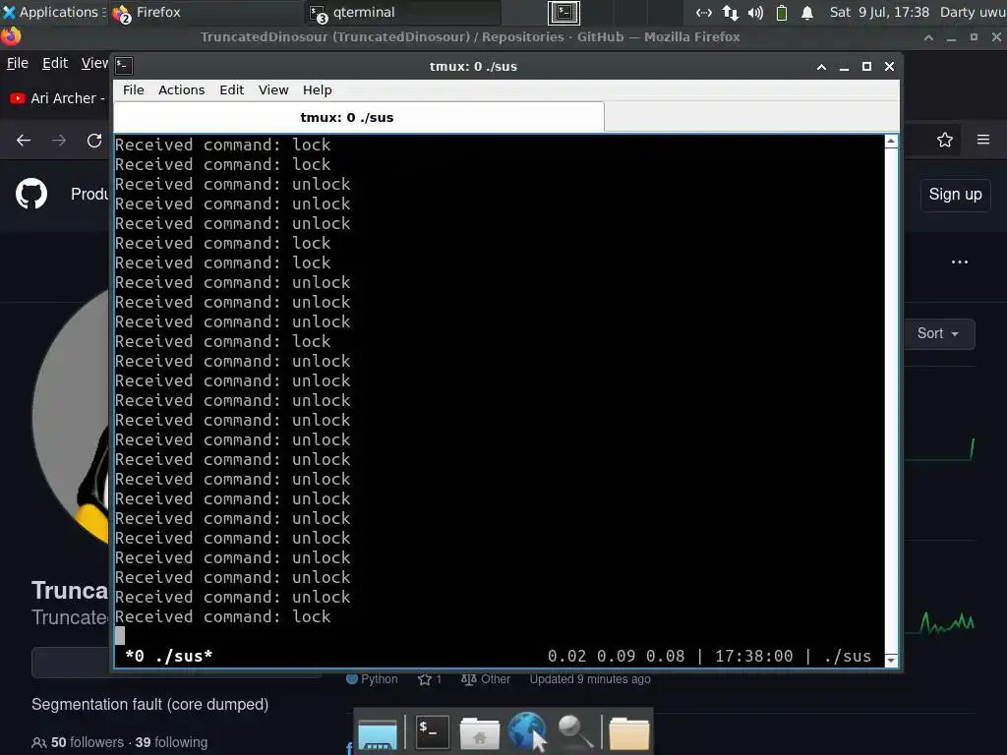The height and width of the screenshot is (755, 1007).
Task: Open the network connection tray icon
Action: click(704, 12)
